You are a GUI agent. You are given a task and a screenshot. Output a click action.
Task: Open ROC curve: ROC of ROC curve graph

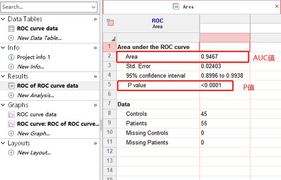[58, 124]
